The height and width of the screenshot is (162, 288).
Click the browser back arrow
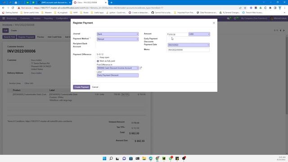[3, 8]
